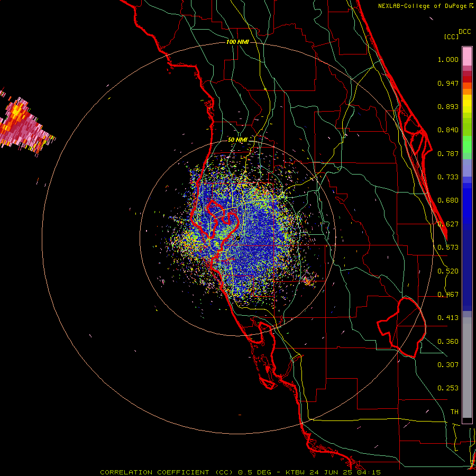Click the 0.947 legend value

[448, 83]
